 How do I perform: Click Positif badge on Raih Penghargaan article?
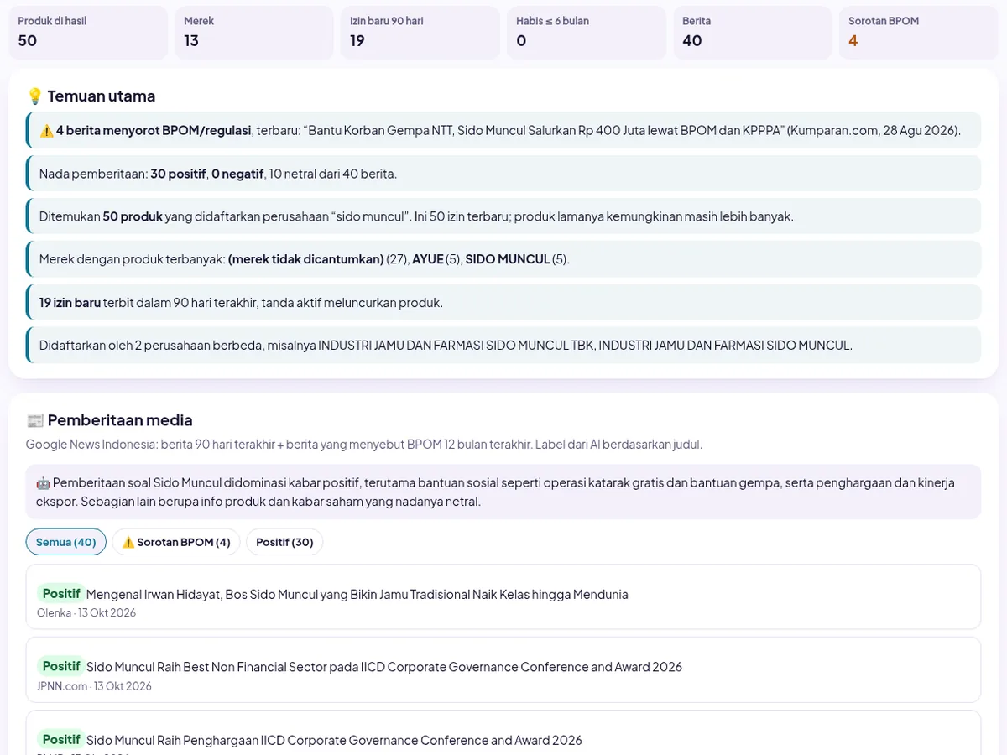(x=61, y=740)
